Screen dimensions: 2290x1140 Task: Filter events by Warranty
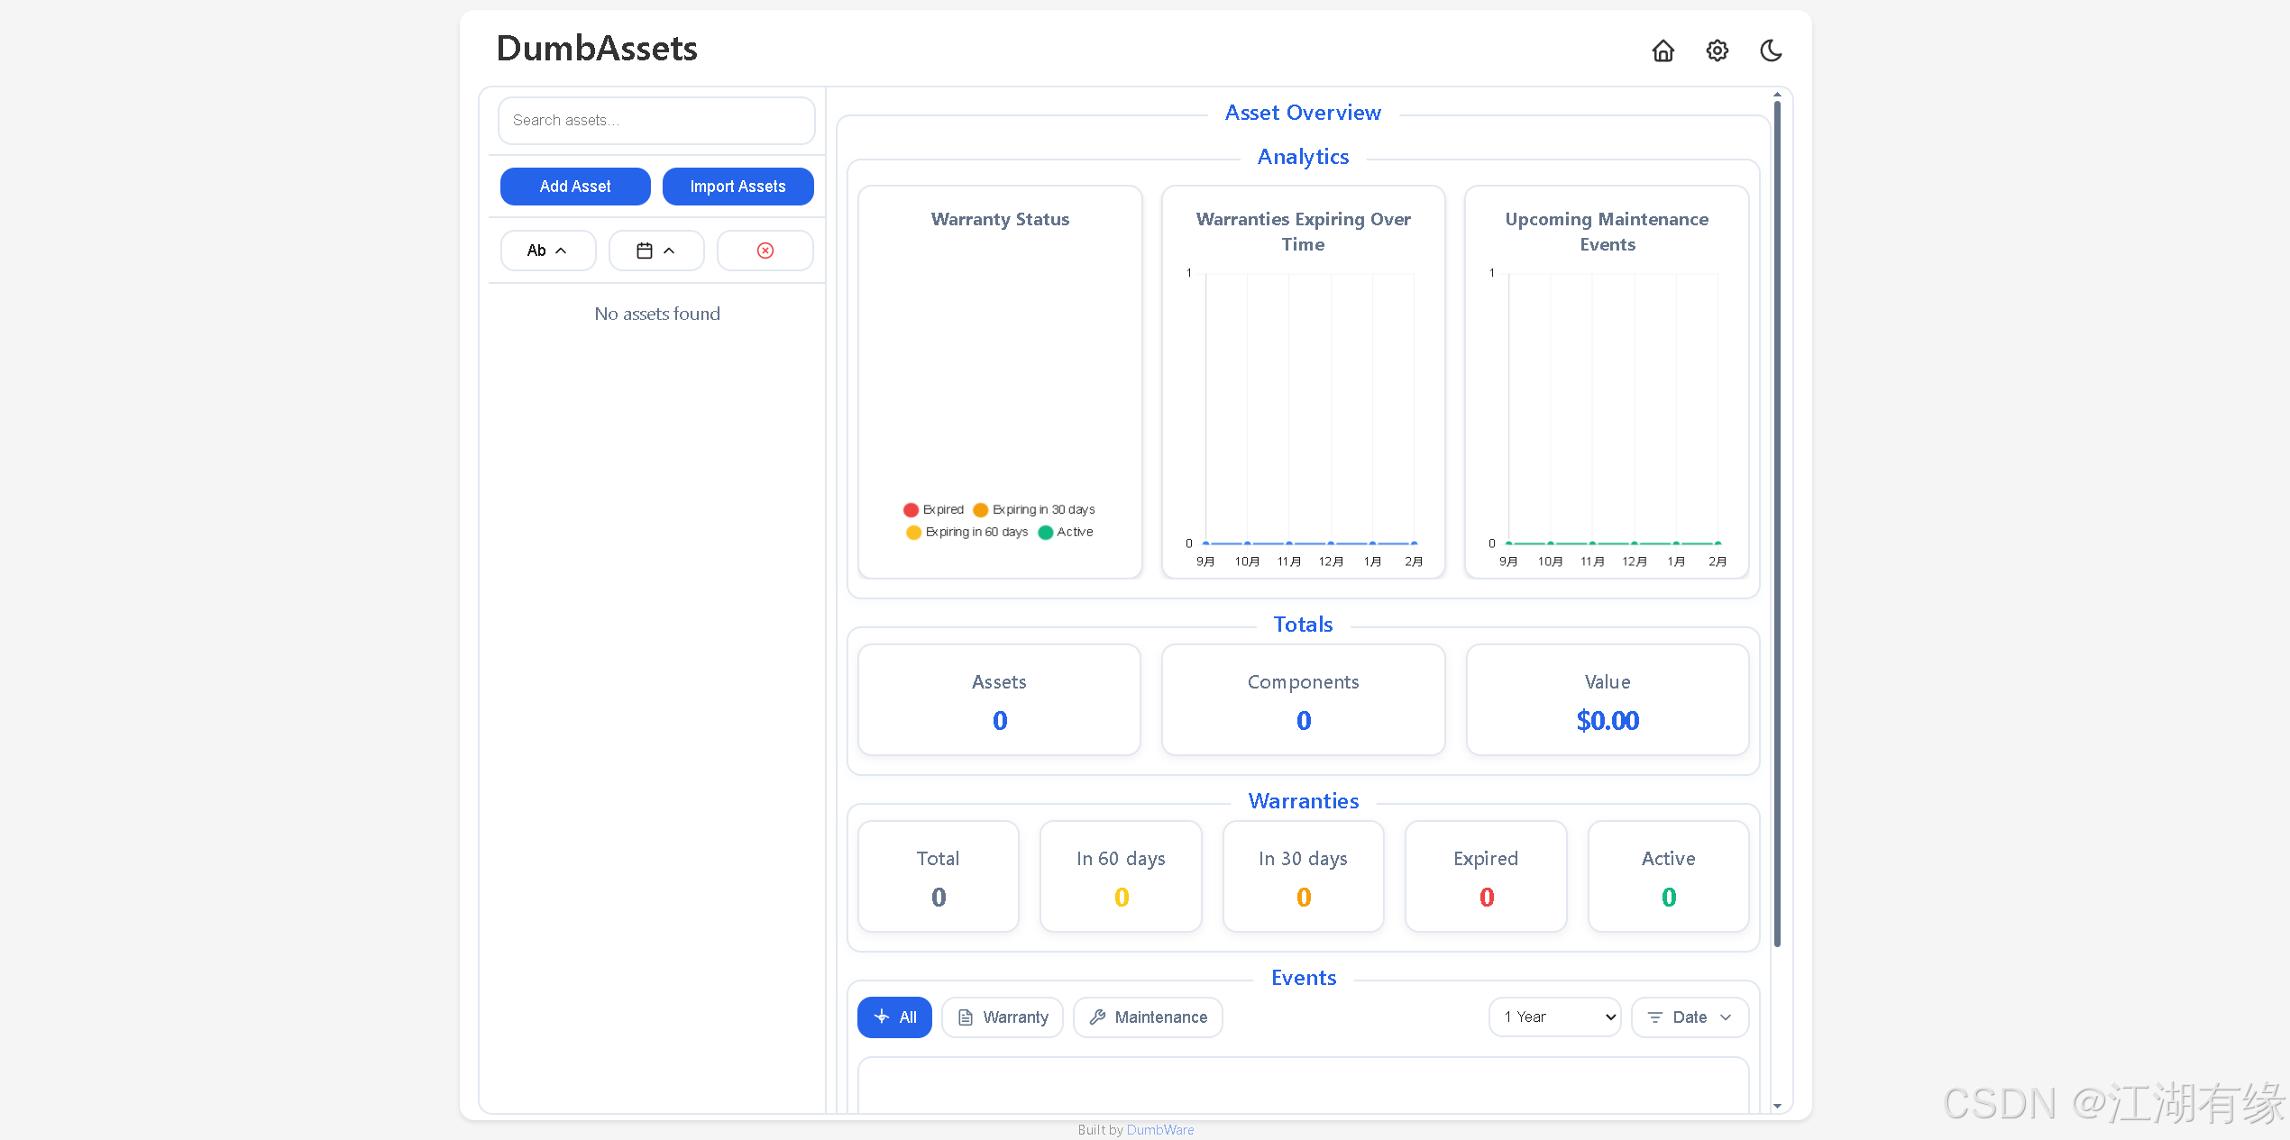coord(1003,1017)
